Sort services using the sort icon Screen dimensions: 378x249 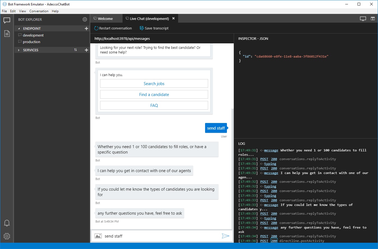76,50
